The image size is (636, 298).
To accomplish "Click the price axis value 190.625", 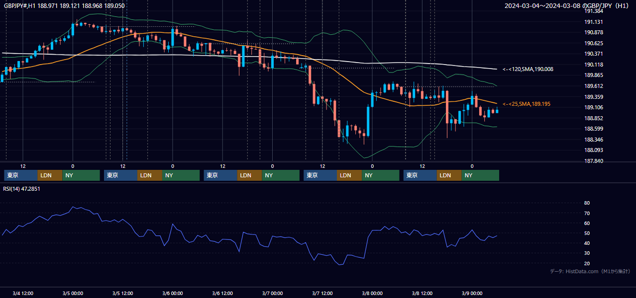I will point(594,43).
